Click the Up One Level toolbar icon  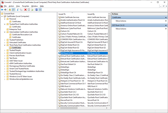pos(9,9)
